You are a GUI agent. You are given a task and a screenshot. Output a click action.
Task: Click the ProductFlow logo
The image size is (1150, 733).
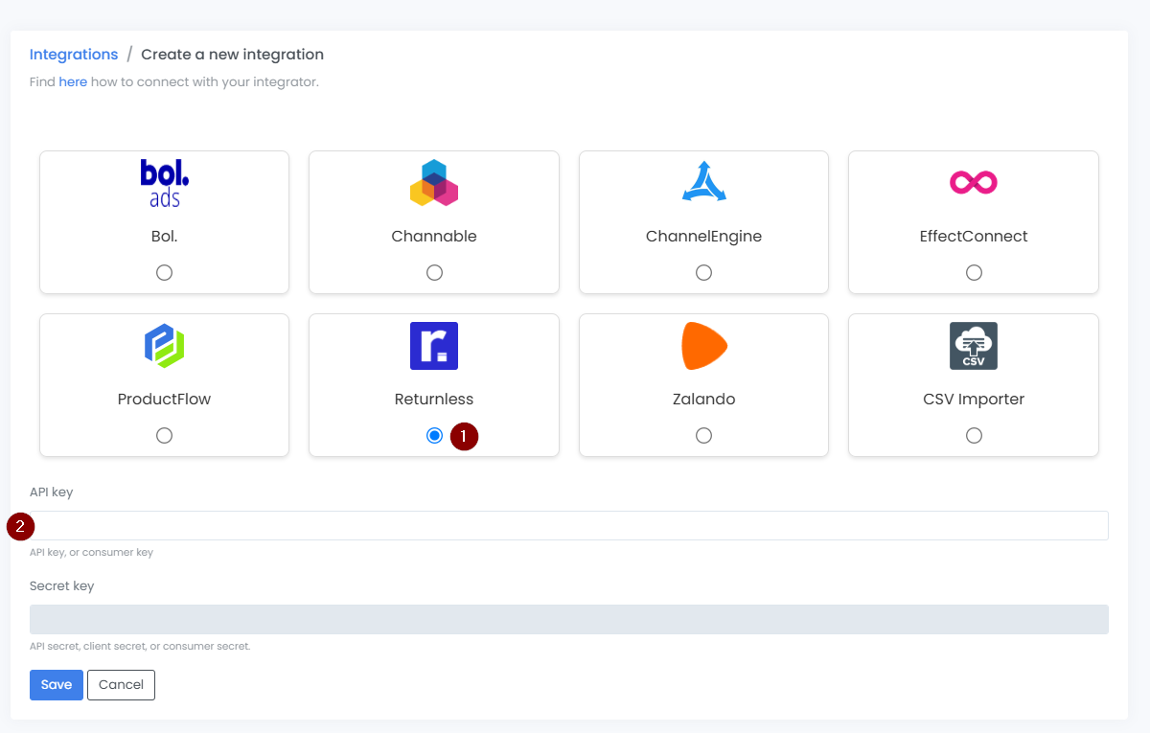[x=165, y=346]
